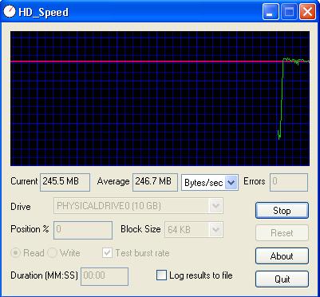Screen dimensions: 320x297
Task: Click the Duration (MM:SS) field
Action: [105, 276]
